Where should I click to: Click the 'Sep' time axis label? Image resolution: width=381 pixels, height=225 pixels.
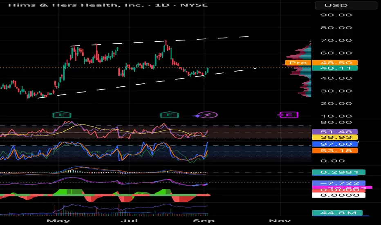(x=204, y=221)
